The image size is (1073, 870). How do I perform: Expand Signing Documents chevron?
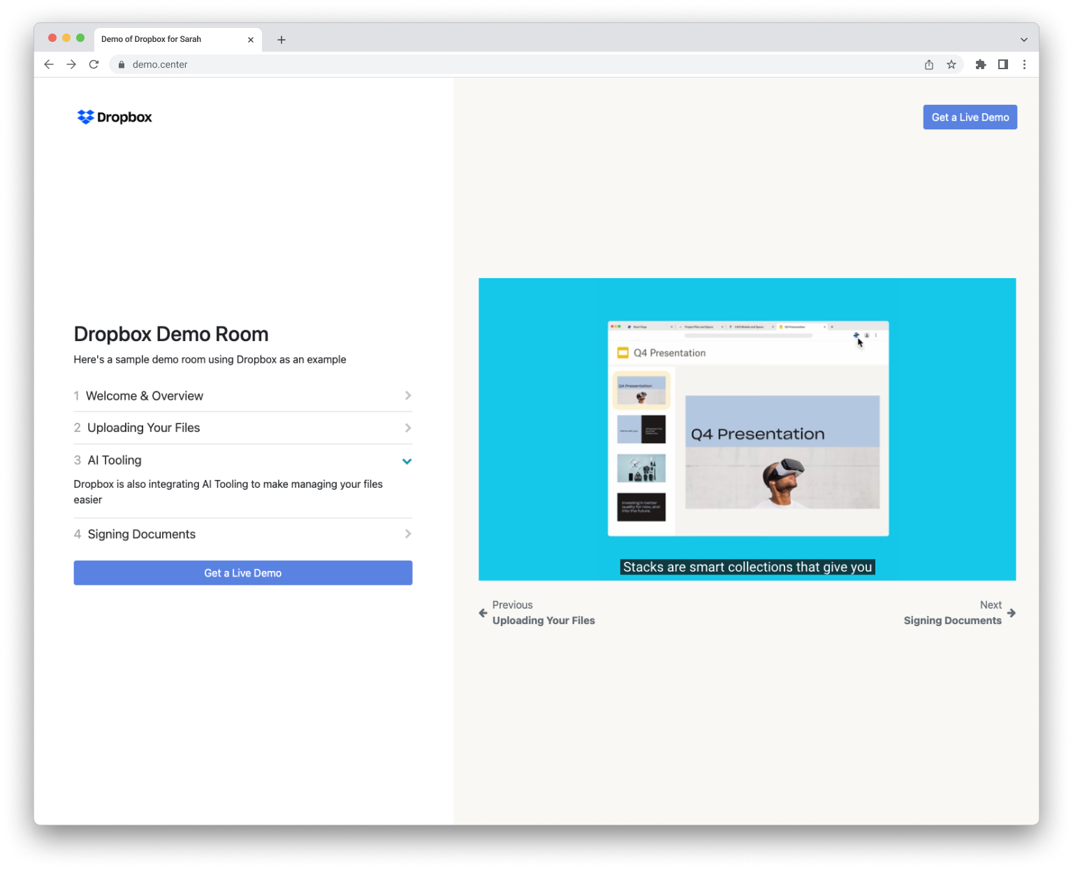pyautogui.click(x=408, y=534)
